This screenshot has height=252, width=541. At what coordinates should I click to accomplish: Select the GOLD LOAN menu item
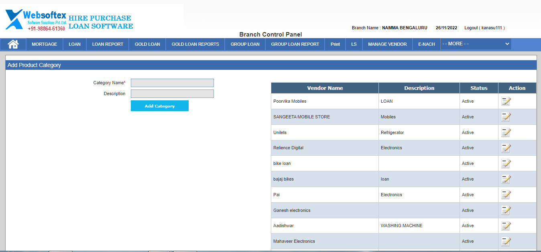pyautogui.click(x=147, y=44)
